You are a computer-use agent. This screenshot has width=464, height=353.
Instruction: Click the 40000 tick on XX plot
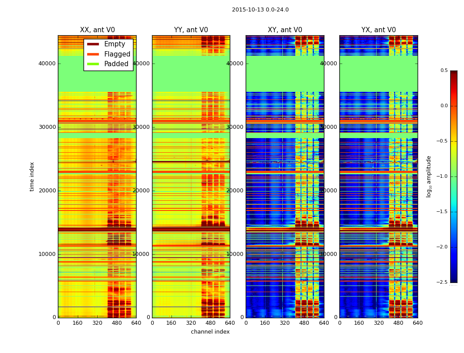47,64
